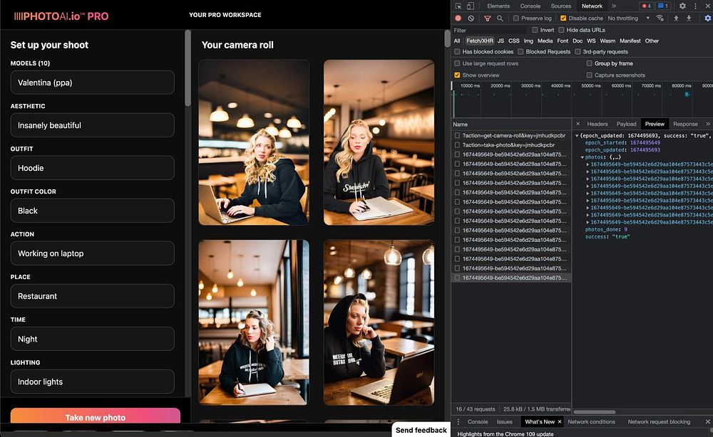The height and width of the screenshot is (437, 713).
Task: Open the Response tab of the request
Action: point(685,124)
